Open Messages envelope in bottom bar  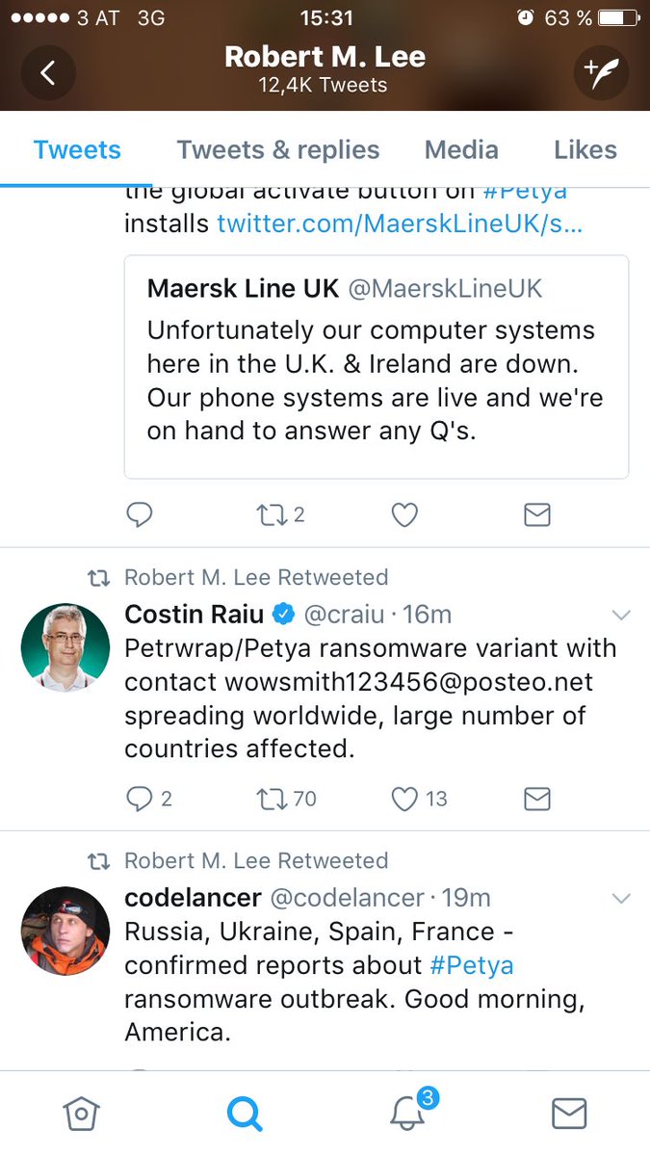click(569, 1115)
